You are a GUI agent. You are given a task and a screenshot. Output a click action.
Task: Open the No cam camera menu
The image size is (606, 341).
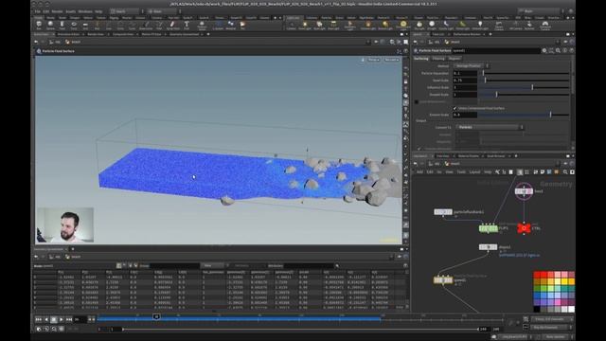(x=391, y=60)
